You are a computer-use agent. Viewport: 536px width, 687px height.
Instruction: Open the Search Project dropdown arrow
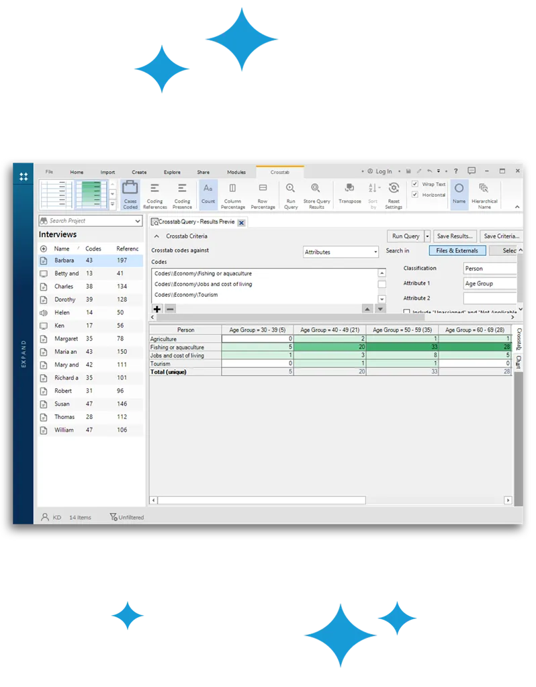[x=139, y=220]
